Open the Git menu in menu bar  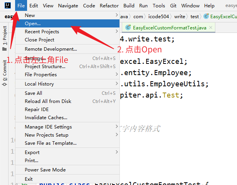point(173,6)
